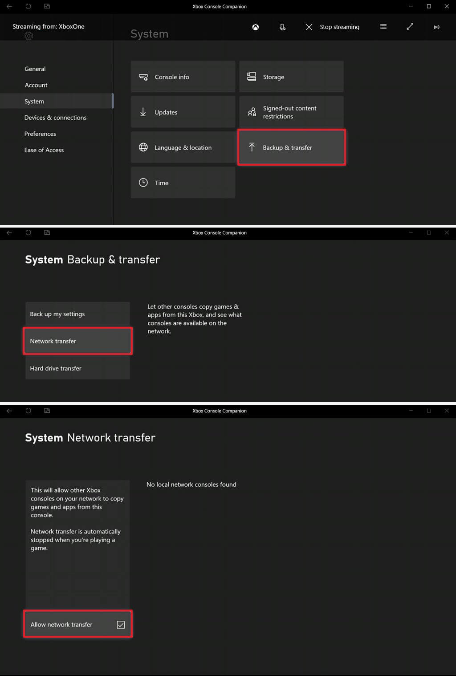Go back in the Network transfer window

tap(9, 411)
